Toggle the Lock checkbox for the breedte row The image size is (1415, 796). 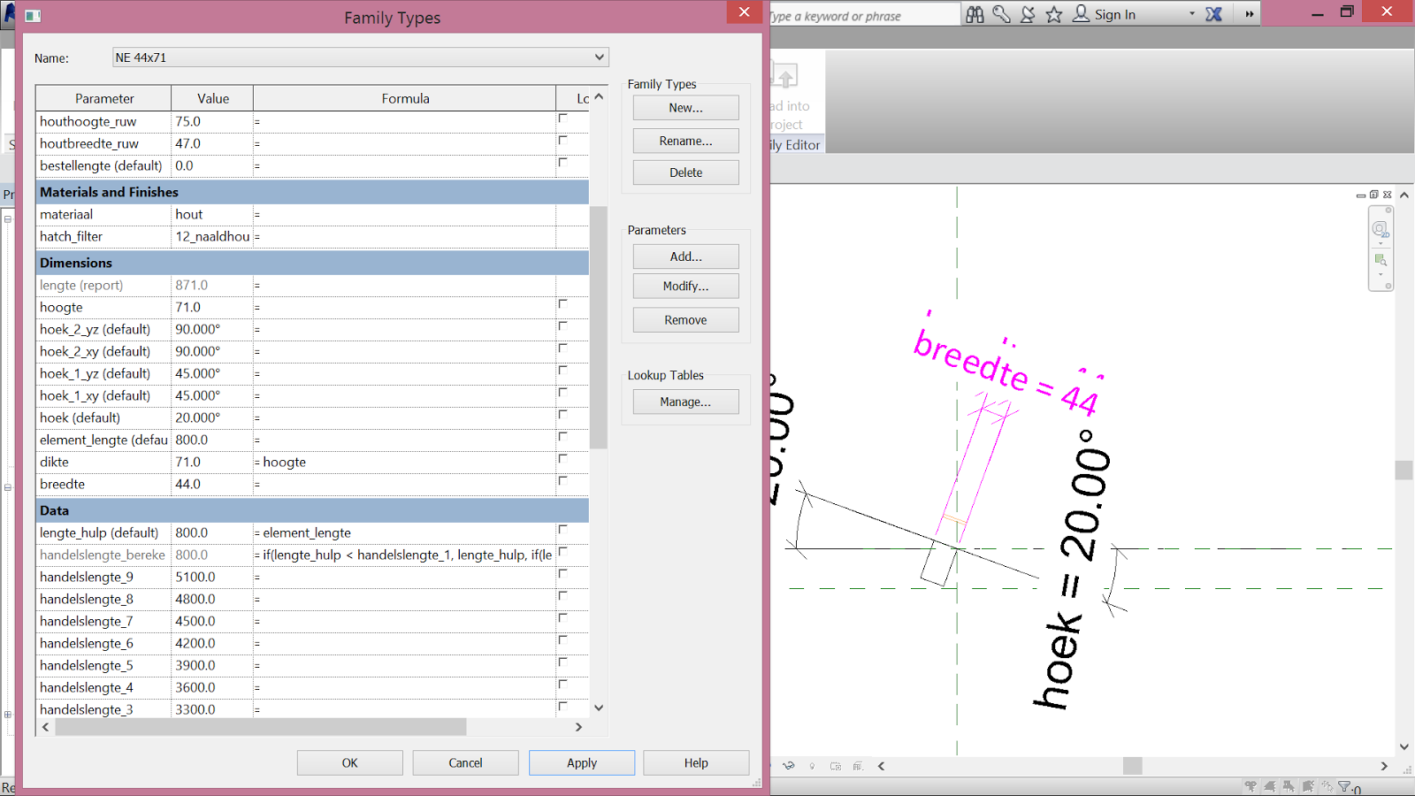tap(562, 480)
